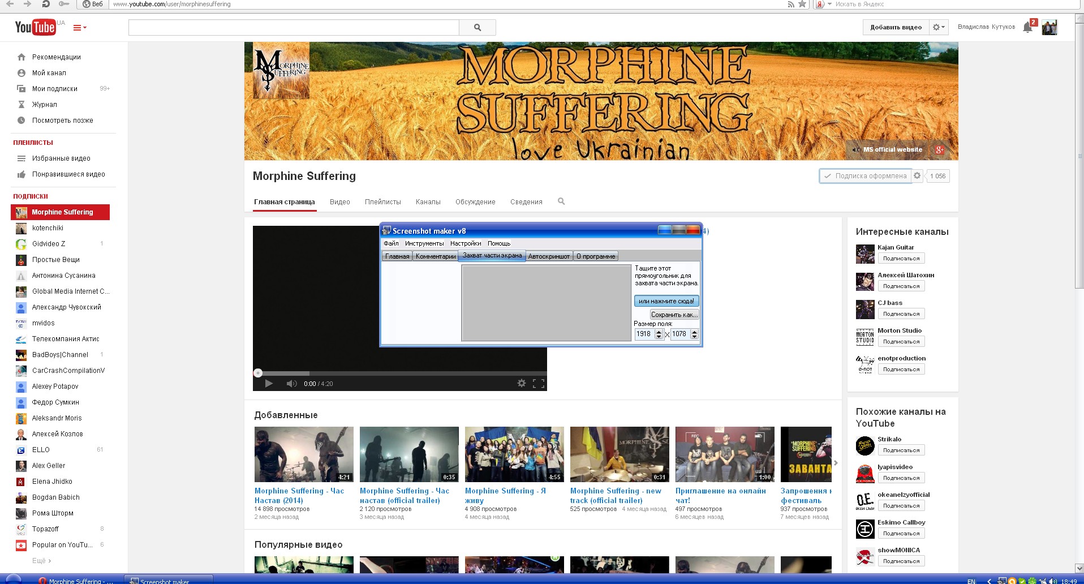The height and width of the screenshot is (584, 1084).
Task: Switch to Главная tab in Screenshot maker
Action: 397,256
